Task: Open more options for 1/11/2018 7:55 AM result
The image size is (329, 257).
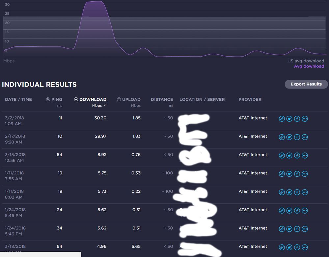Action: (x=305, y=174)
